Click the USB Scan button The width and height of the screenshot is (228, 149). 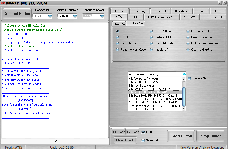click(132, 132)
